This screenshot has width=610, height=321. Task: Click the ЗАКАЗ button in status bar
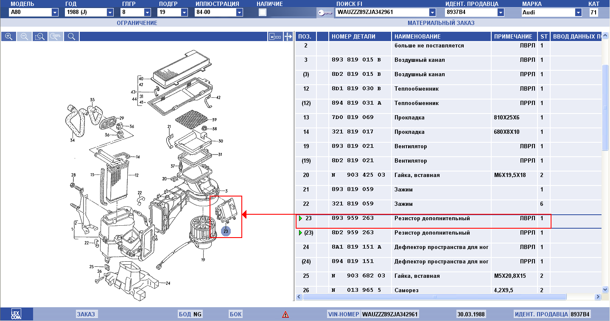tap(86, 314)
